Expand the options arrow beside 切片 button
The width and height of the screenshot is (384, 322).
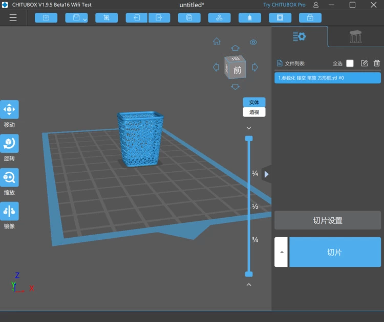[281, 252]
